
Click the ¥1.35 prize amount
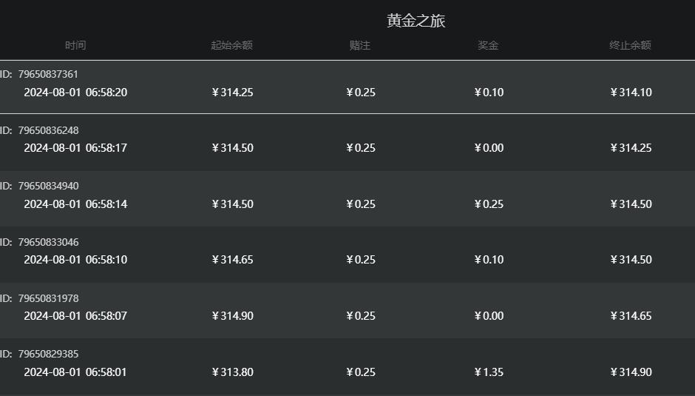(489, 372)
